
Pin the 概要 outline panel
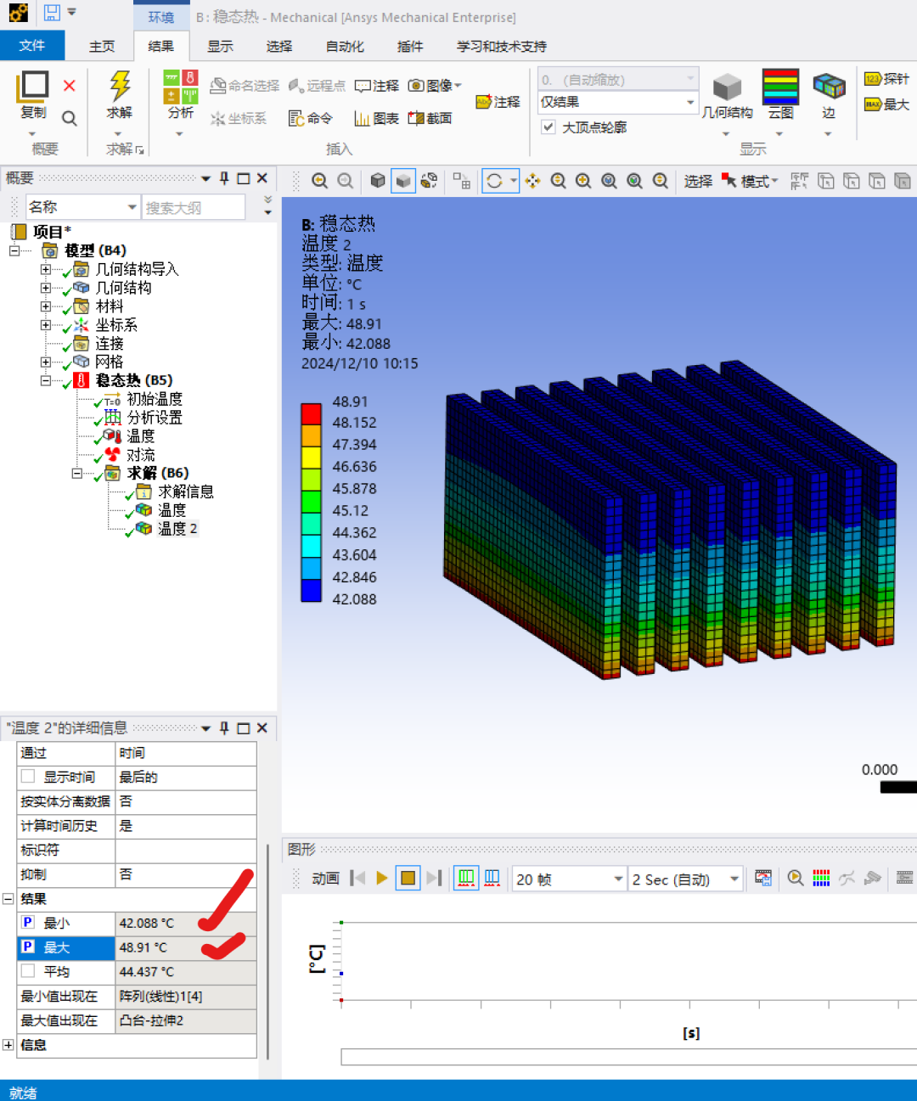(x=224, y=178)
